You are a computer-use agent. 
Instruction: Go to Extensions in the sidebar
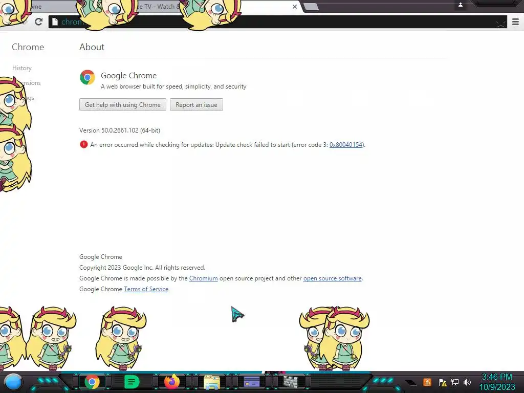pyautogui.click(x=30, y=83)
